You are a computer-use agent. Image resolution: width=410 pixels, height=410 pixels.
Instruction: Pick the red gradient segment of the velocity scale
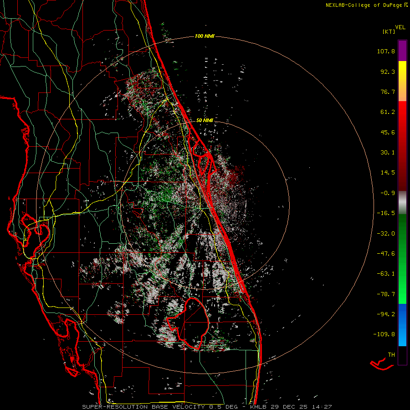click(402, 146)
